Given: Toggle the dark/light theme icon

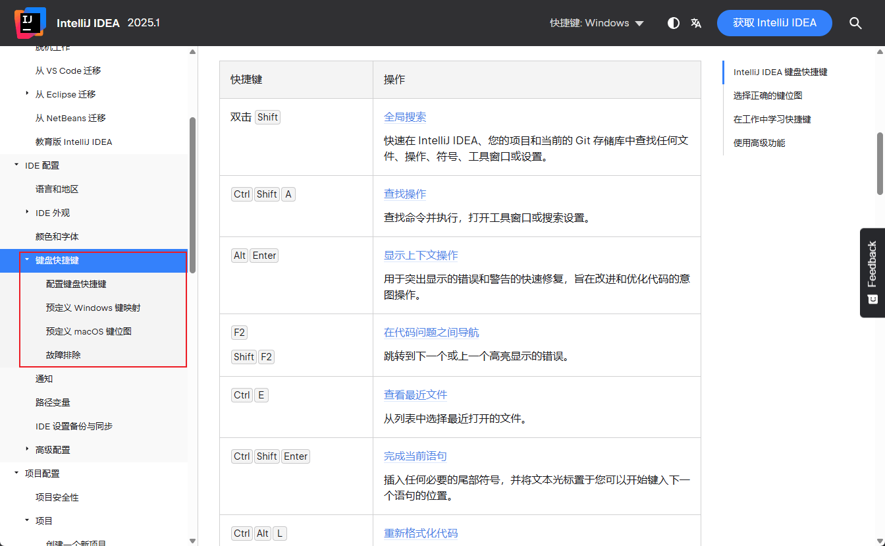Looking at the screenshot, I should point(673,23).
